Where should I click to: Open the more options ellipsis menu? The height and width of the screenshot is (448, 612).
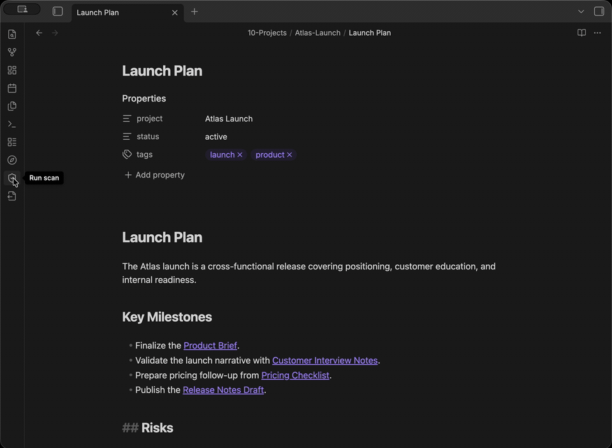[597, 33]
